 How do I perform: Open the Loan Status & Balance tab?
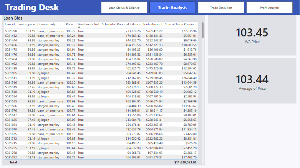[124, 8]
